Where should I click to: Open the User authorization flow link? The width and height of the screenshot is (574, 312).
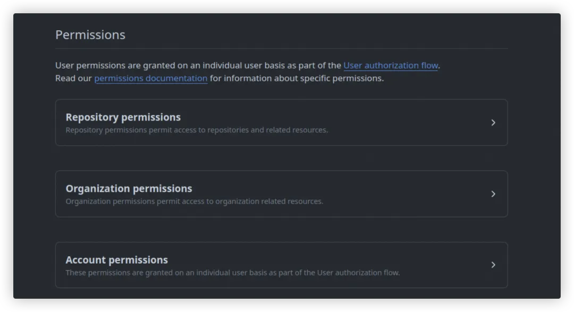point(391,65)
